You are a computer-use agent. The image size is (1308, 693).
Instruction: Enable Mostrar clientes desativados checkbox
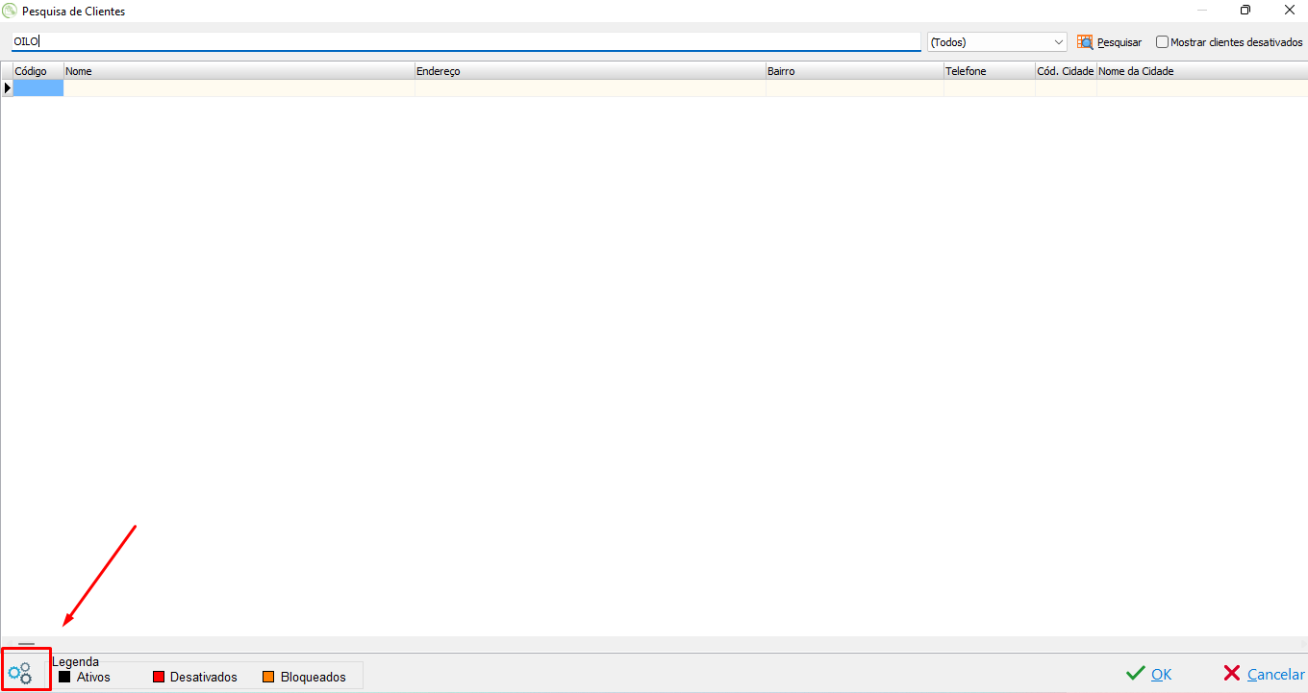(1162, 42)
